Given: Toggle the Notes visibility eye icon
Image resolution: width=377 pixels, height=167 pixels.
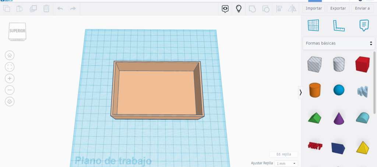Looking at the screenshot, I should [x=225, y=8].
